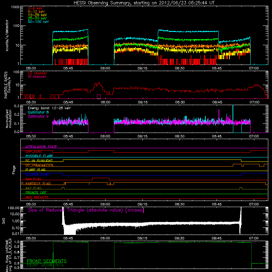Click the 0.3 tick on modulation axis

(x=17, y=106)
